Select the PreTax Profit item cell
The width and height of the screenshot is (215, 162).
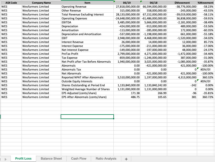(x=87, y=54)
